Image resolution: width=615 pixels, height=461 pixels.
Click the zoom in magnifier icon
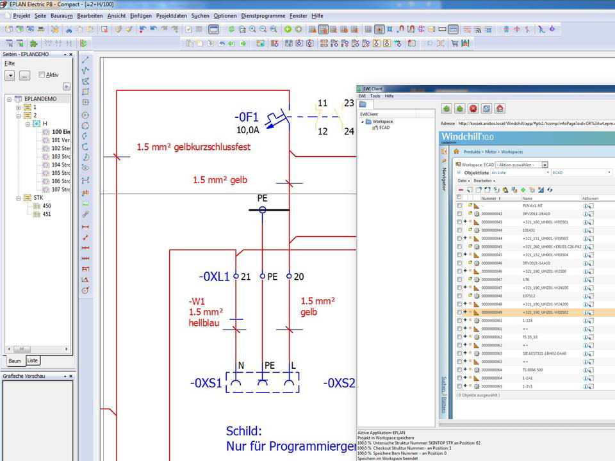pyautogui.click(x=252, y=29)
